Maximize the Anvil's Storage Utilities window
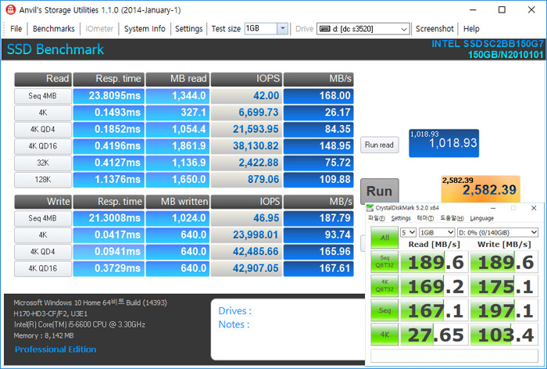Image resolution: width=547 pixels, height=369 pixels. tap(502, 10)
